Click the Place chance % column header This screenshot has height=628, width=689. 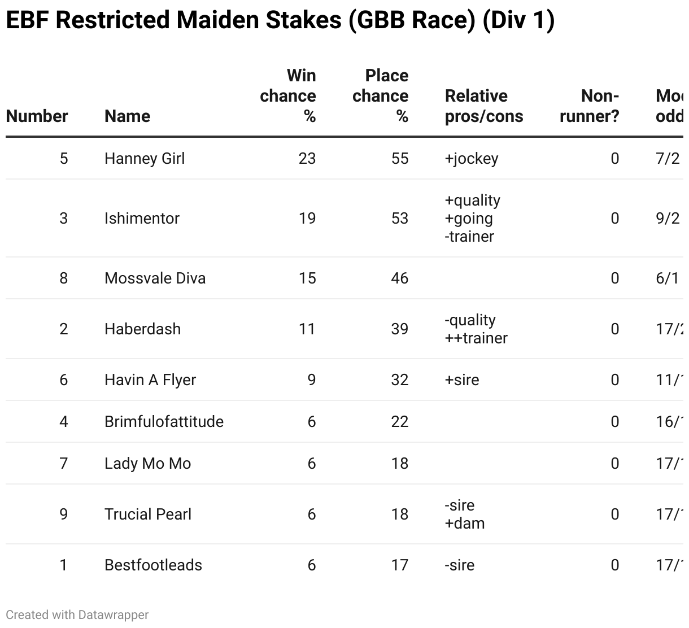(380, 96)
